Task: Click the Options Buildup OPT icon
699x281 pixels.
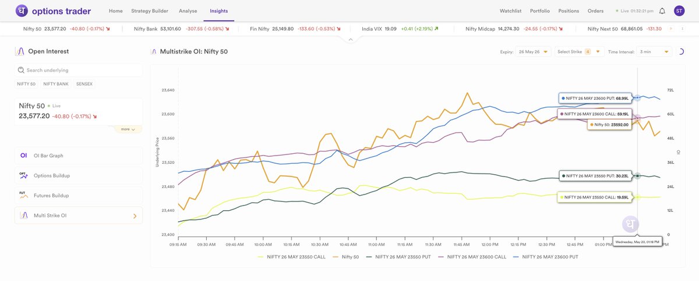Action: tap(23, 175)
